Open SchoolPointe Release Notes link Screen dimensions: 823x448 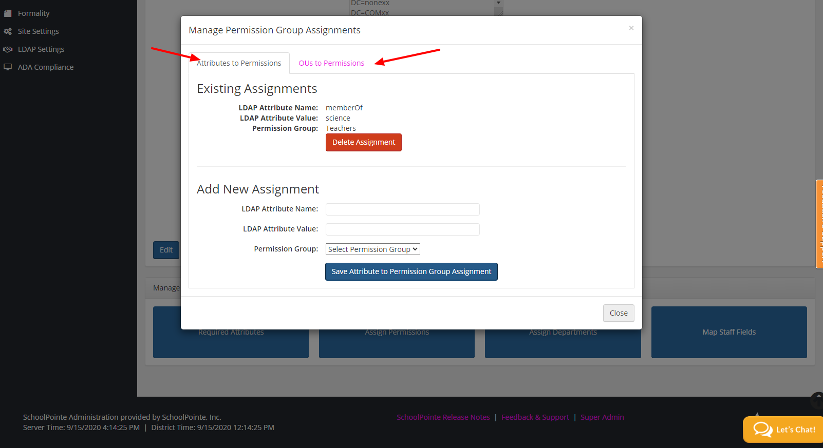coord(443,417)
